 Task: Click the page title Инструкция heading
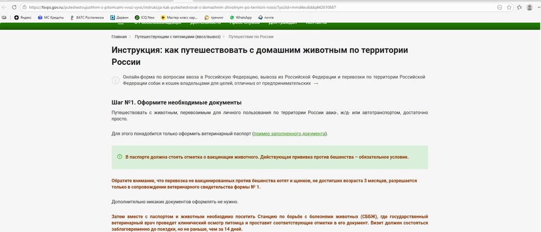(260, 56)
